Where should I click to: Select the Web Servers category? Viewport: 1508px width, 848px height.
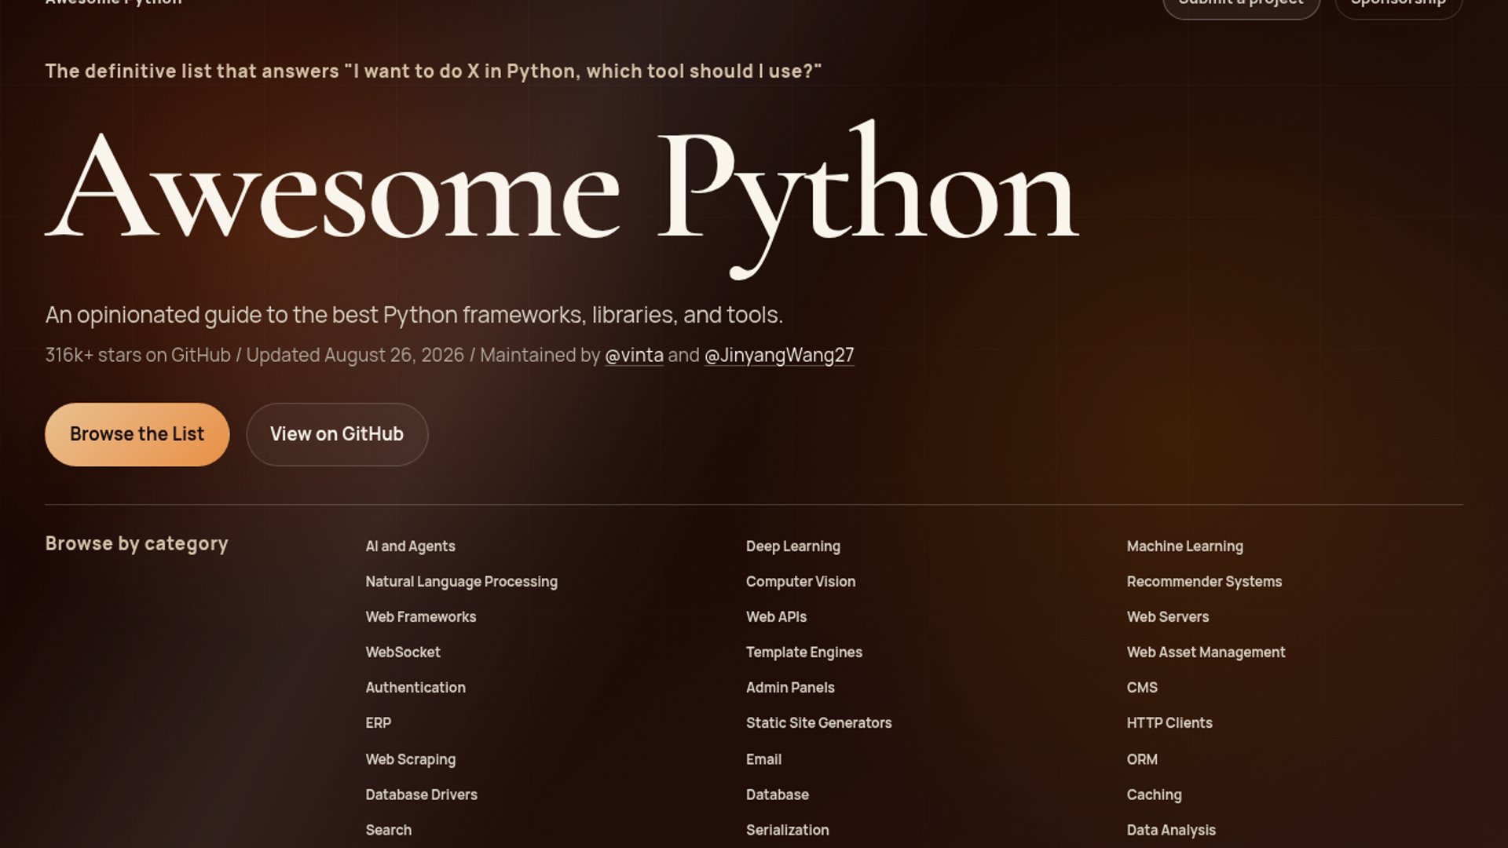pos(1167,617)
